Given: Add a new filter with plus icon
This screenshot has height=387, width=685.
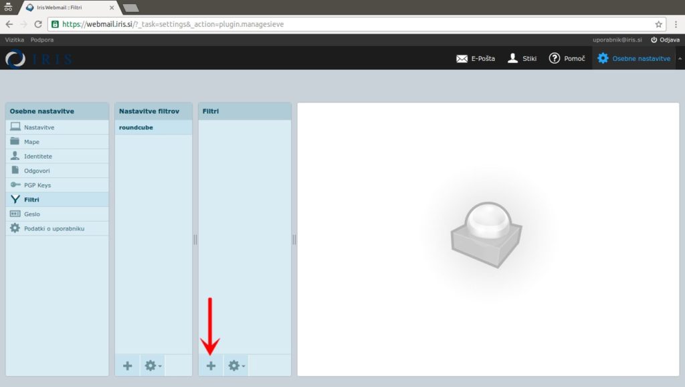Looking at the screenshot, I should pyautogui.click(x=211, y=366).
